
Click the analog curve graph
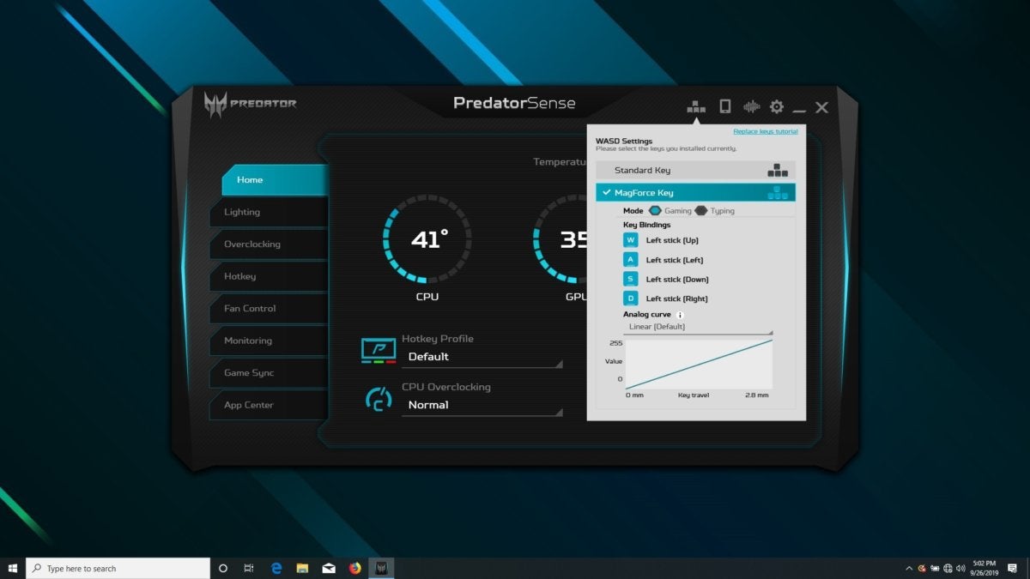point(699,365)
